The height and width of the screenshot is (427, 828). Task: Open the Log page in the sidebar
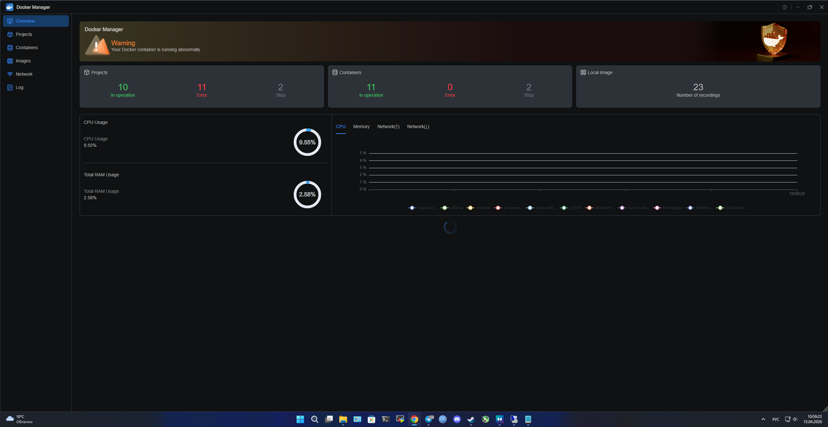36,87
